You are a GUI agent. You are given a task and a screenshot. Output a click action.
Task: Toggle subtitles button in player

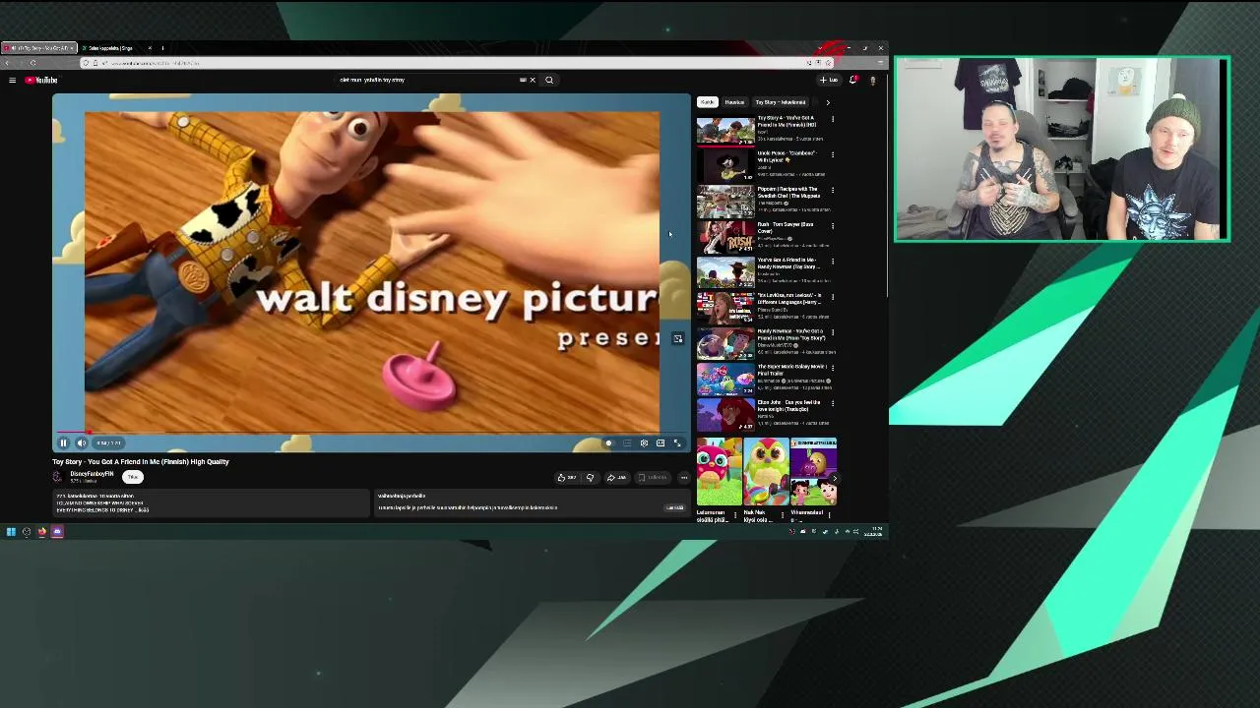(x=627, y=442)
